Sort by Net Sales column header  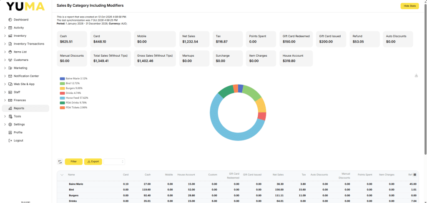coord(278,175)
